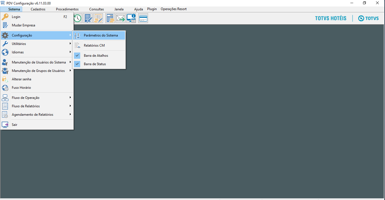
Task: Expand Idiomas submenu arrow
Action: [x=70, y=52]
